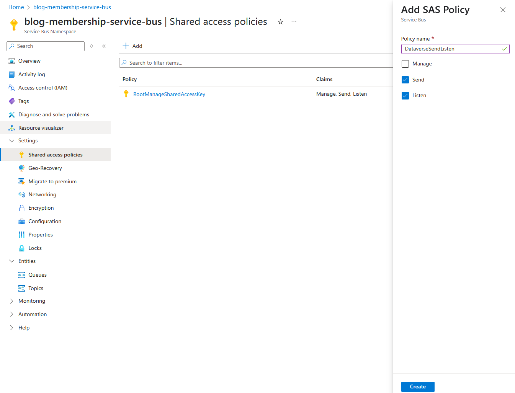
Task: Click the sidebar expand/collapse all arrows
Action: (92, 46)
